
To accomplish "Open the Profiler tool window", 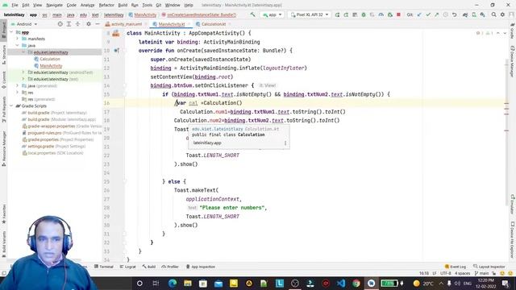I will [170, 267].
